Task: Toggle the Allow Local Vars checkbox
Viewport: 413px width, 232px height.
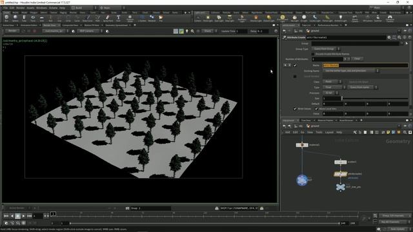Action: click(x=316, y=109)
